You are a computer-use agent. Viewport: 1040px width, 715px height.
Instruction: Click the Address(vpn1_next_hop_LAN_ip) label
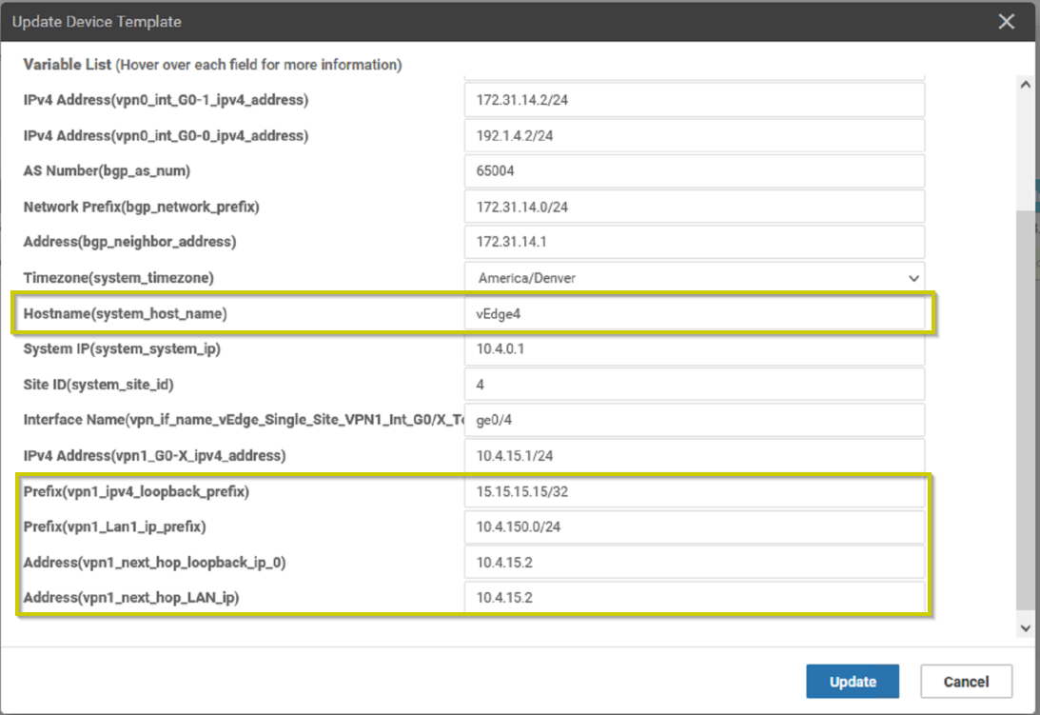(130, 598)
